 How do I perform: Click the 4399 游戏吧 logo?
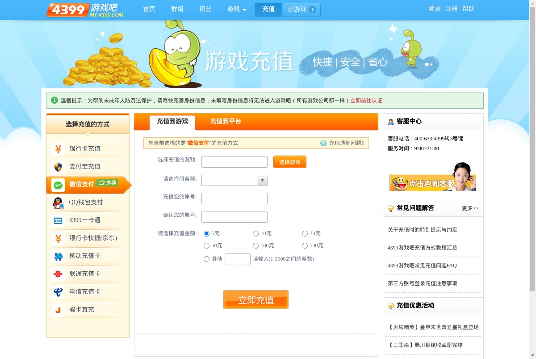pos(85,9)
